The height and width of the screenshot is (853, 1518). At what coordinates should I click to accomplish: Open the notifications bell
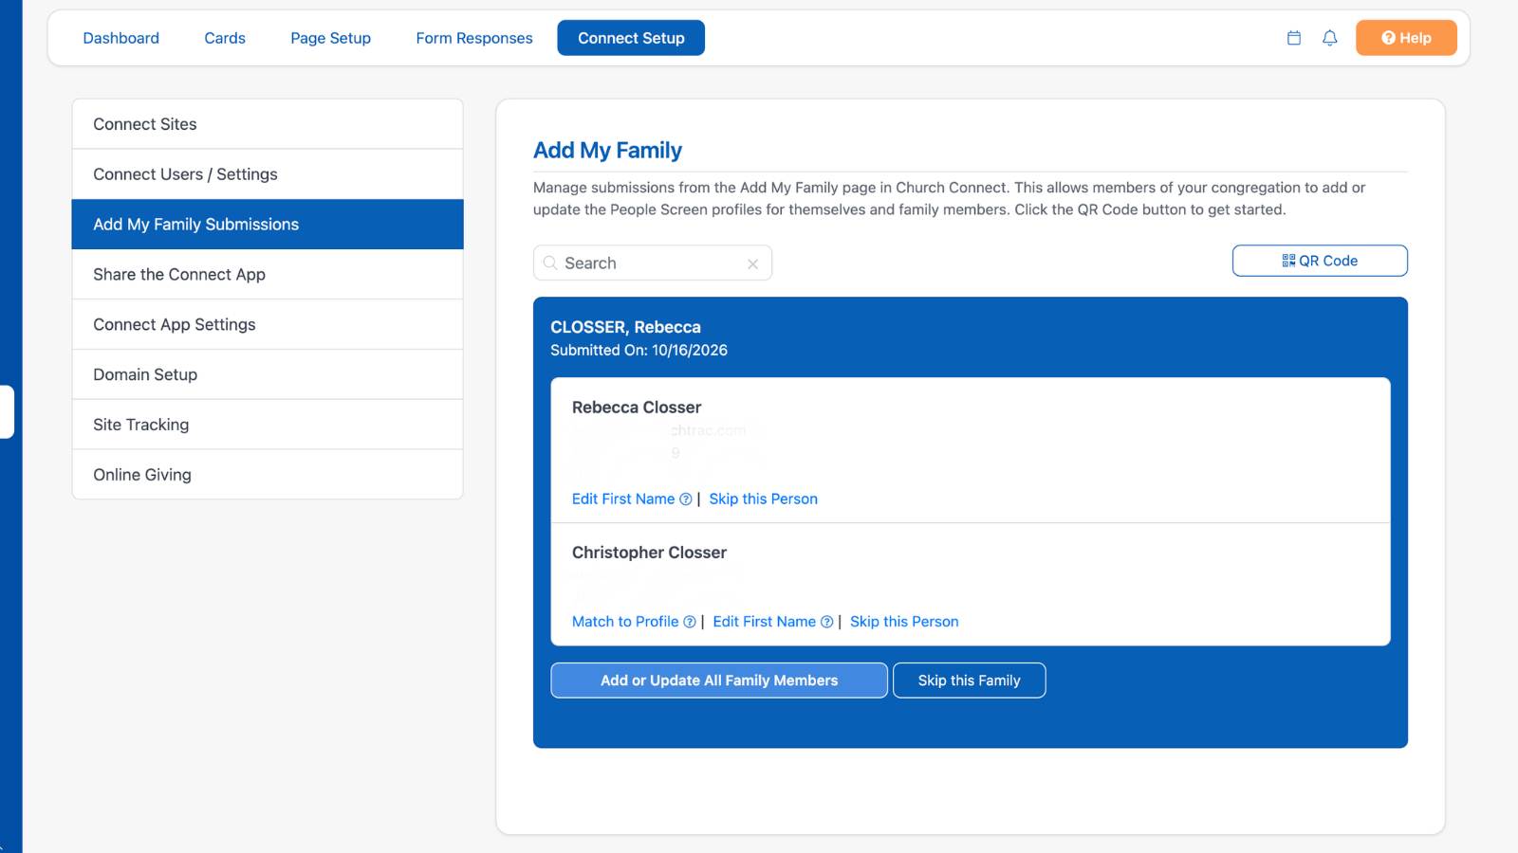point(1329,38)
